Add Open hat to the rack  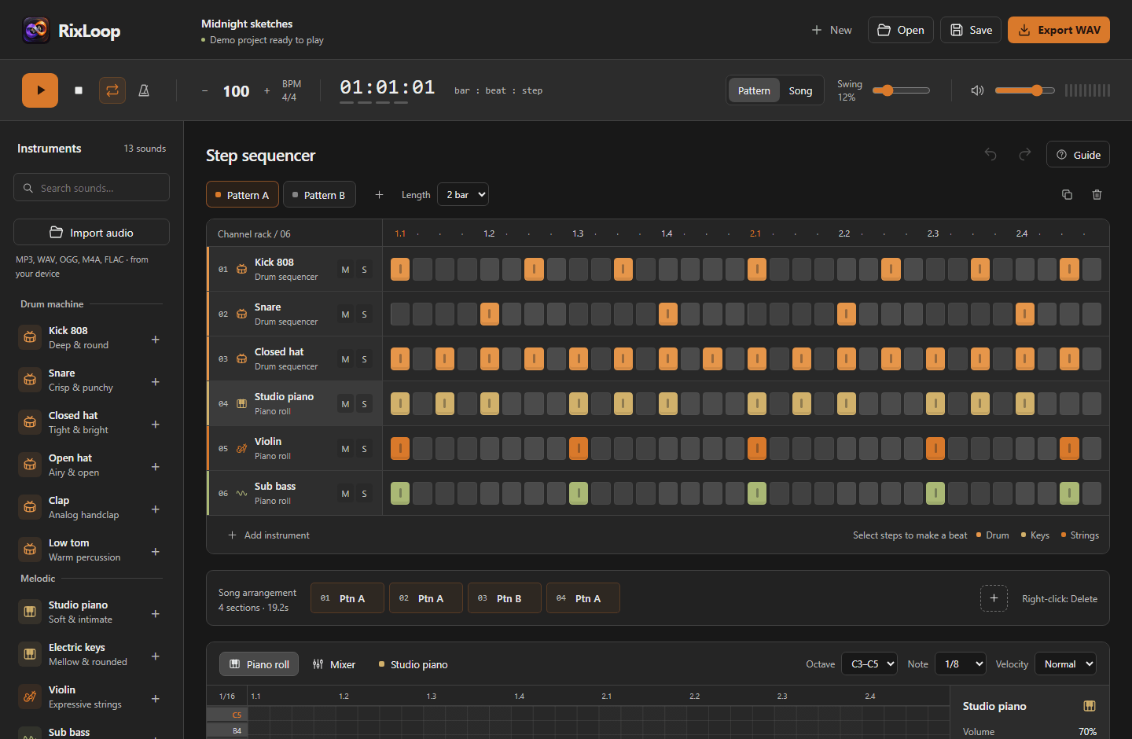coord(156,466)
